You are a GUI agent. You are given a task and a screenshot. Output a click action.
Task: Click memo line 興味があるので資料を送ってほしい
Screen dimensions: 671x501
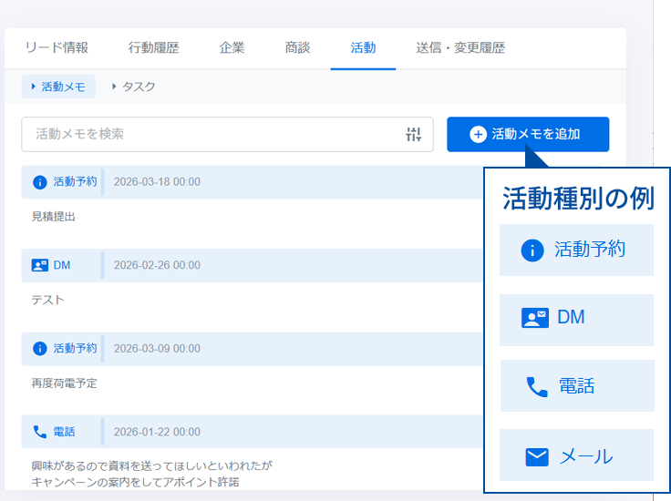click(152, 465)
